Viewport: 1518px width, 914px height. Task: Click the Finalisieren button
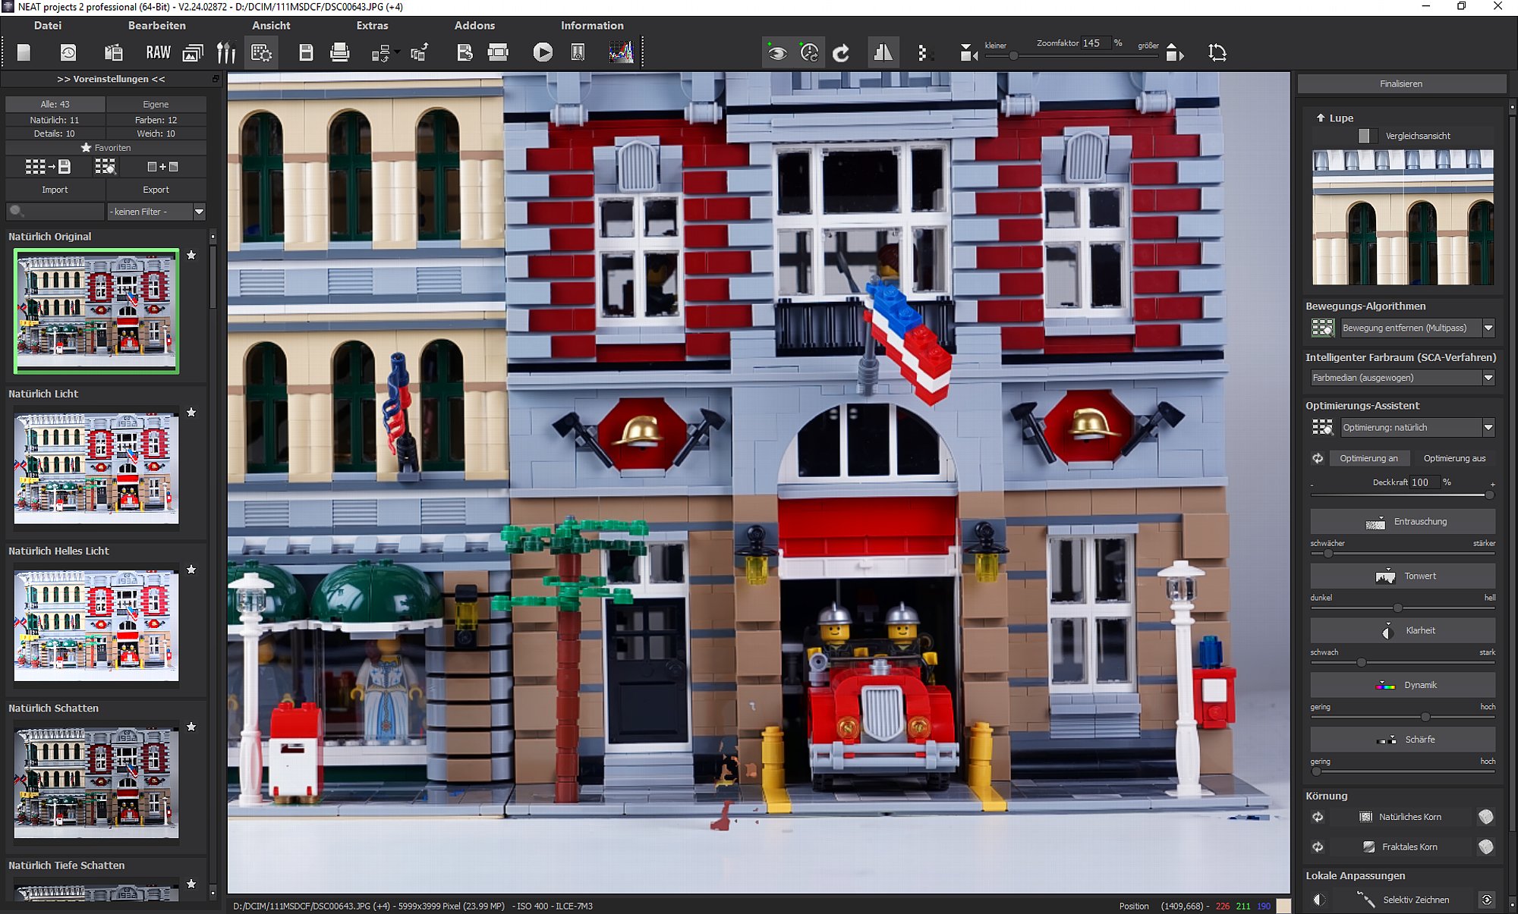coord(1400,83)
